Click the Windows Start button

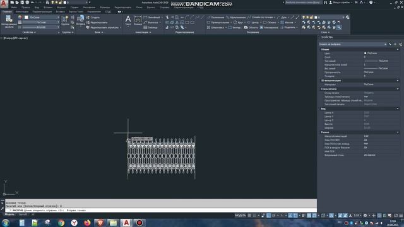point(6,223)
